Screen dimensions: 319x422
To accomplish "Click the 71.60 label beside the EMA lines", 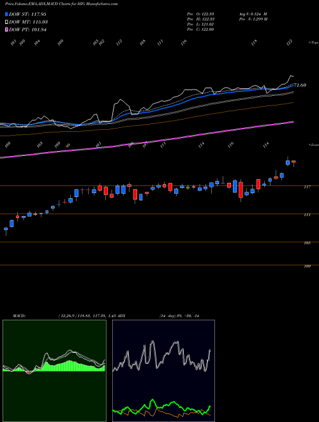I will [300, 85].
